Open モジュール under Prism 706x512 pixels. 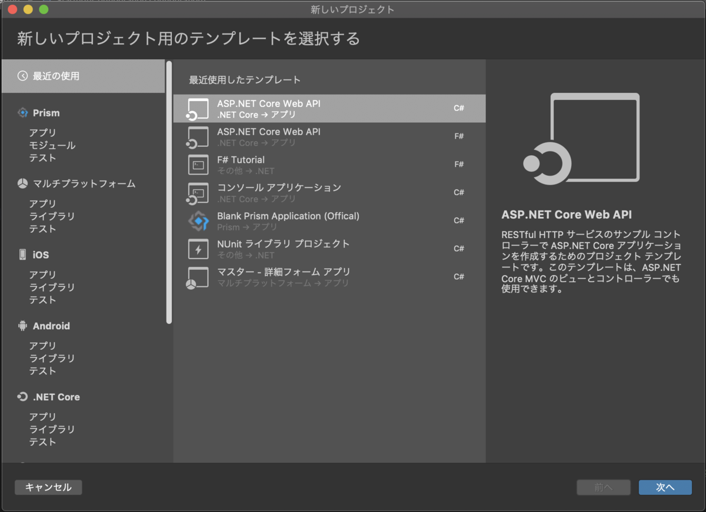tap(52, 145)
